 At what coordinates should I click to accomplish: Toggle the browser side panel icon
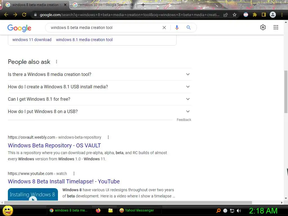[x=264, y=15]
